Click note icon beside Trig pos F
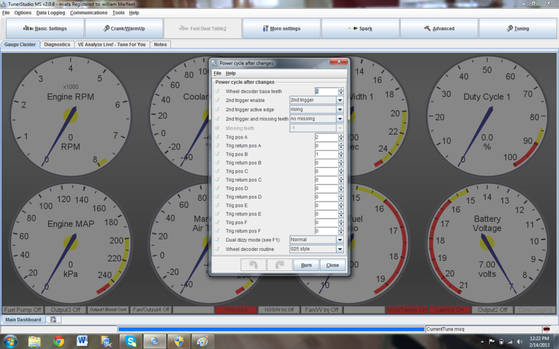The height and width of the screenshot is (349, 559). point(217,222)
